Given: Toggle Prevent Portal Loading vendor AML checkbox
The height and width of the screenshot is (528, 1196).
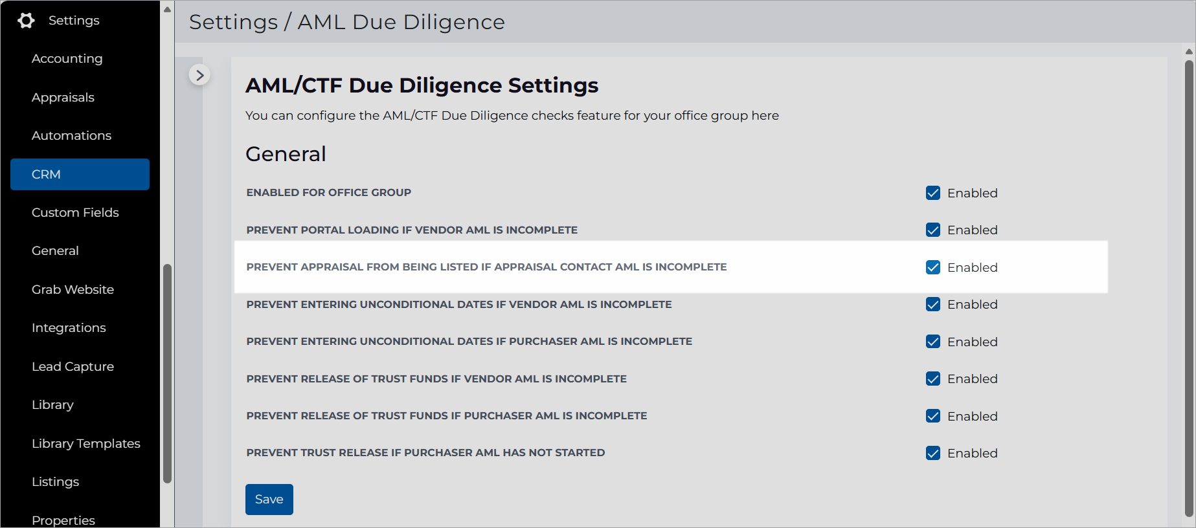Looking at the screenshot, I should pos(933,230).
